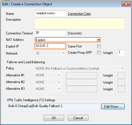Click into the Description text area
Screen dimensions: 132x125
80,23
